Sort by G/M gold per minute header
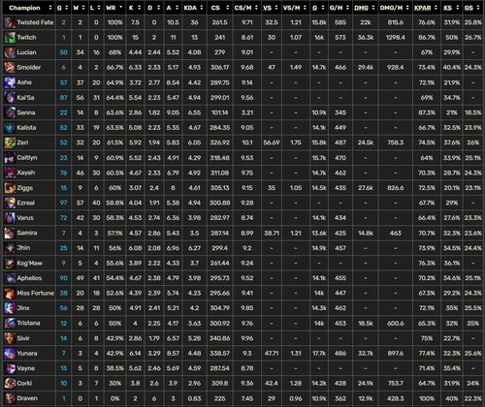The image size is (485, 407). pyautogui.click(x=340, y=8)
